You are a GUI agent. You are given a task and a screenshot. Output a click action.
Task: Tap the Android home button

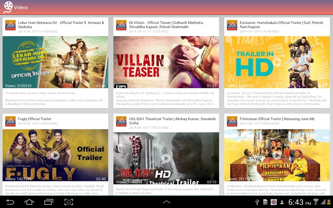(29, 202)
